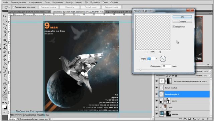Switch to the Без имени-1.psd tab
Viewport: 214px width, 121px height.
pos(77,12)
